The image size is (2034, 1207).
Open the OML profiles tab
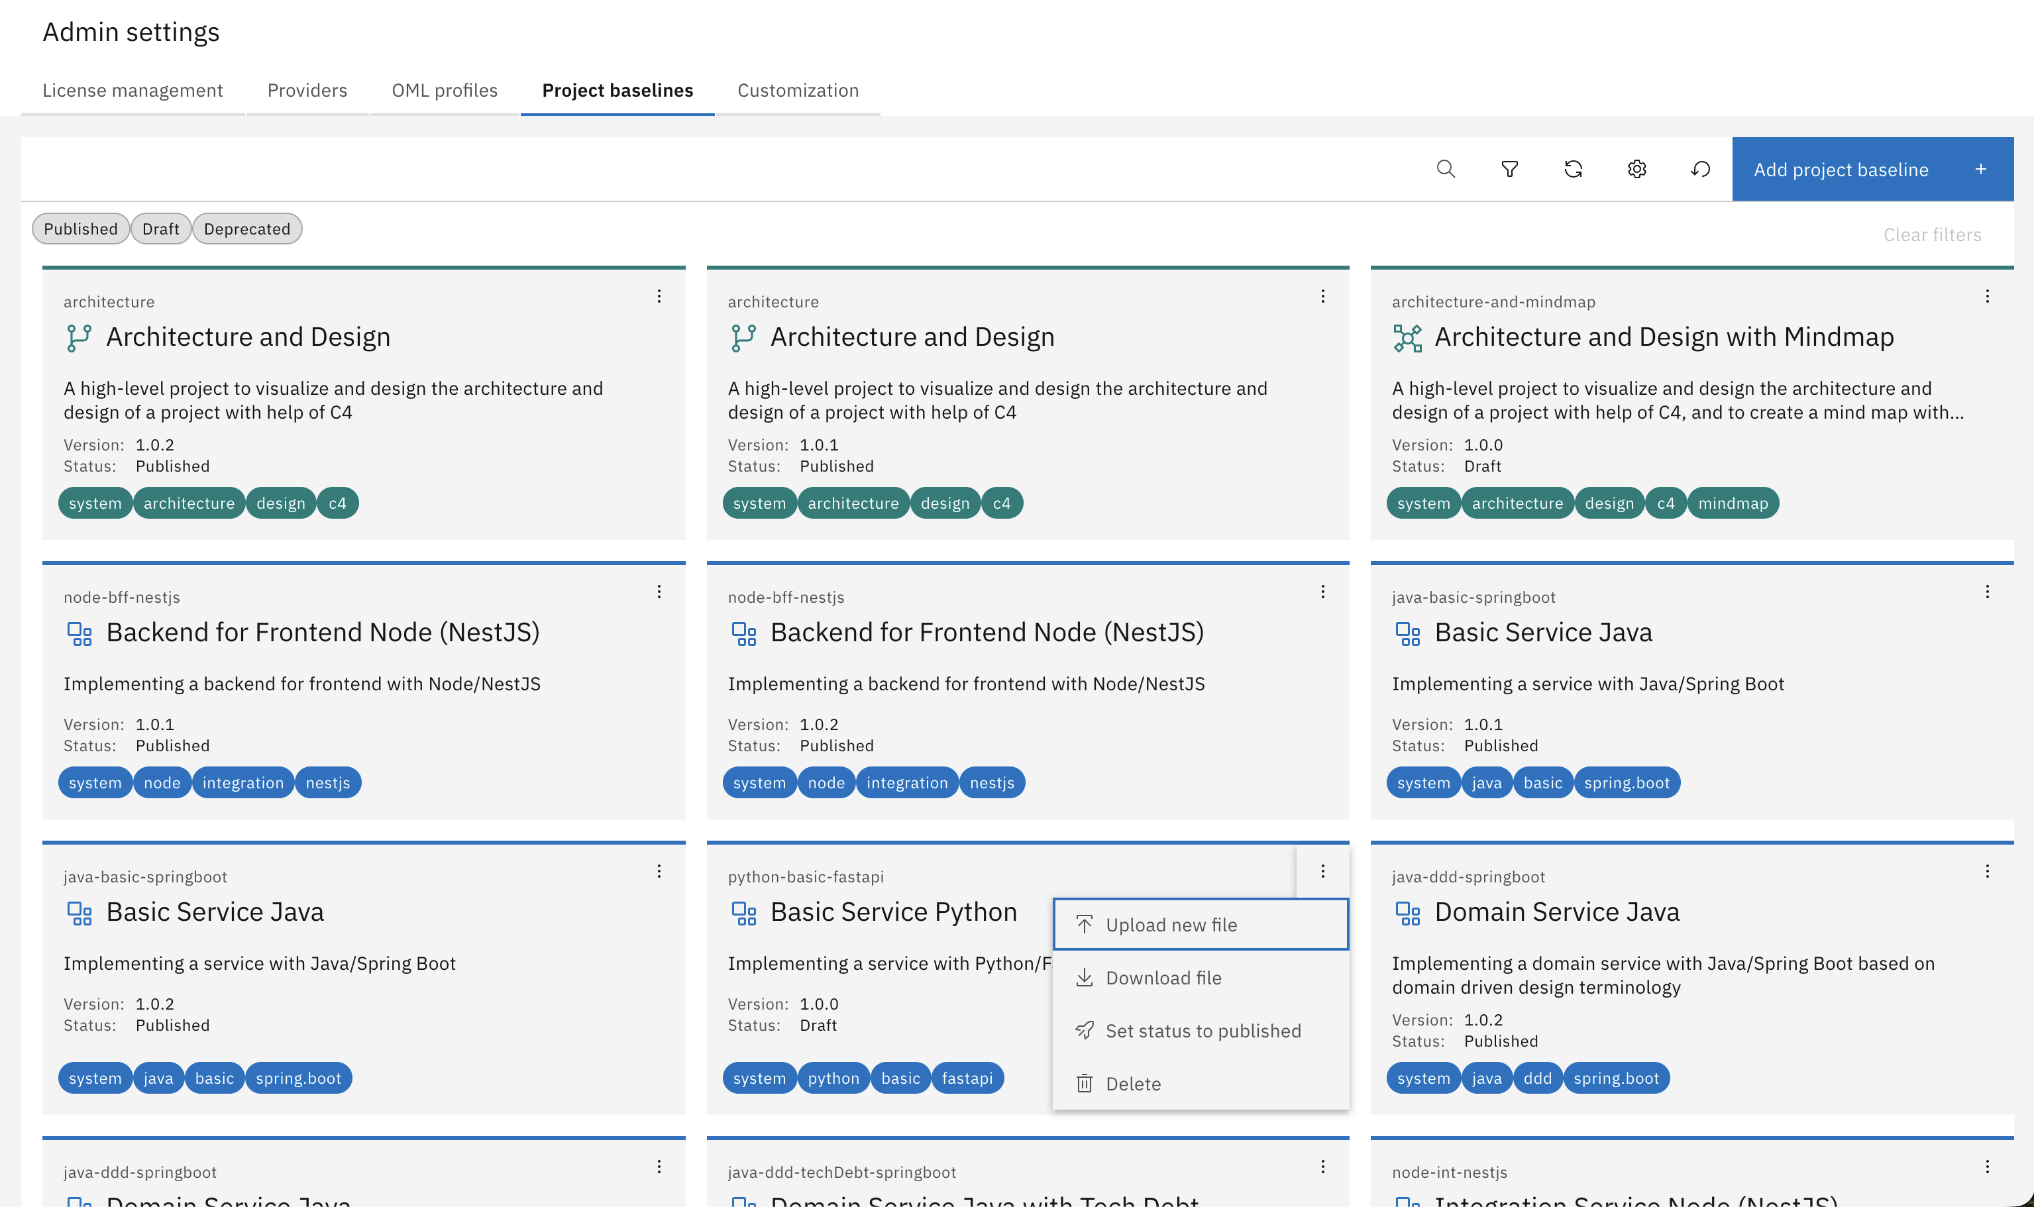(445, 90)
